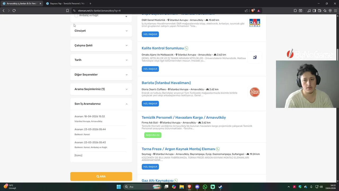Click the share icon in the address bar

(246, 11)
